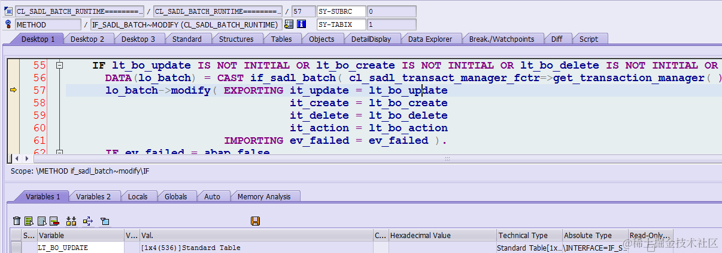
Task: Open the Globals variables tab
Action: pyautogui.click(x=176, y=196)
